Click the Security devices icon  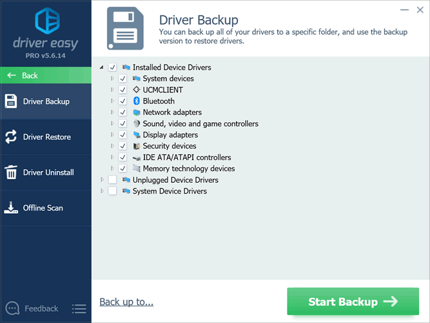136,146
